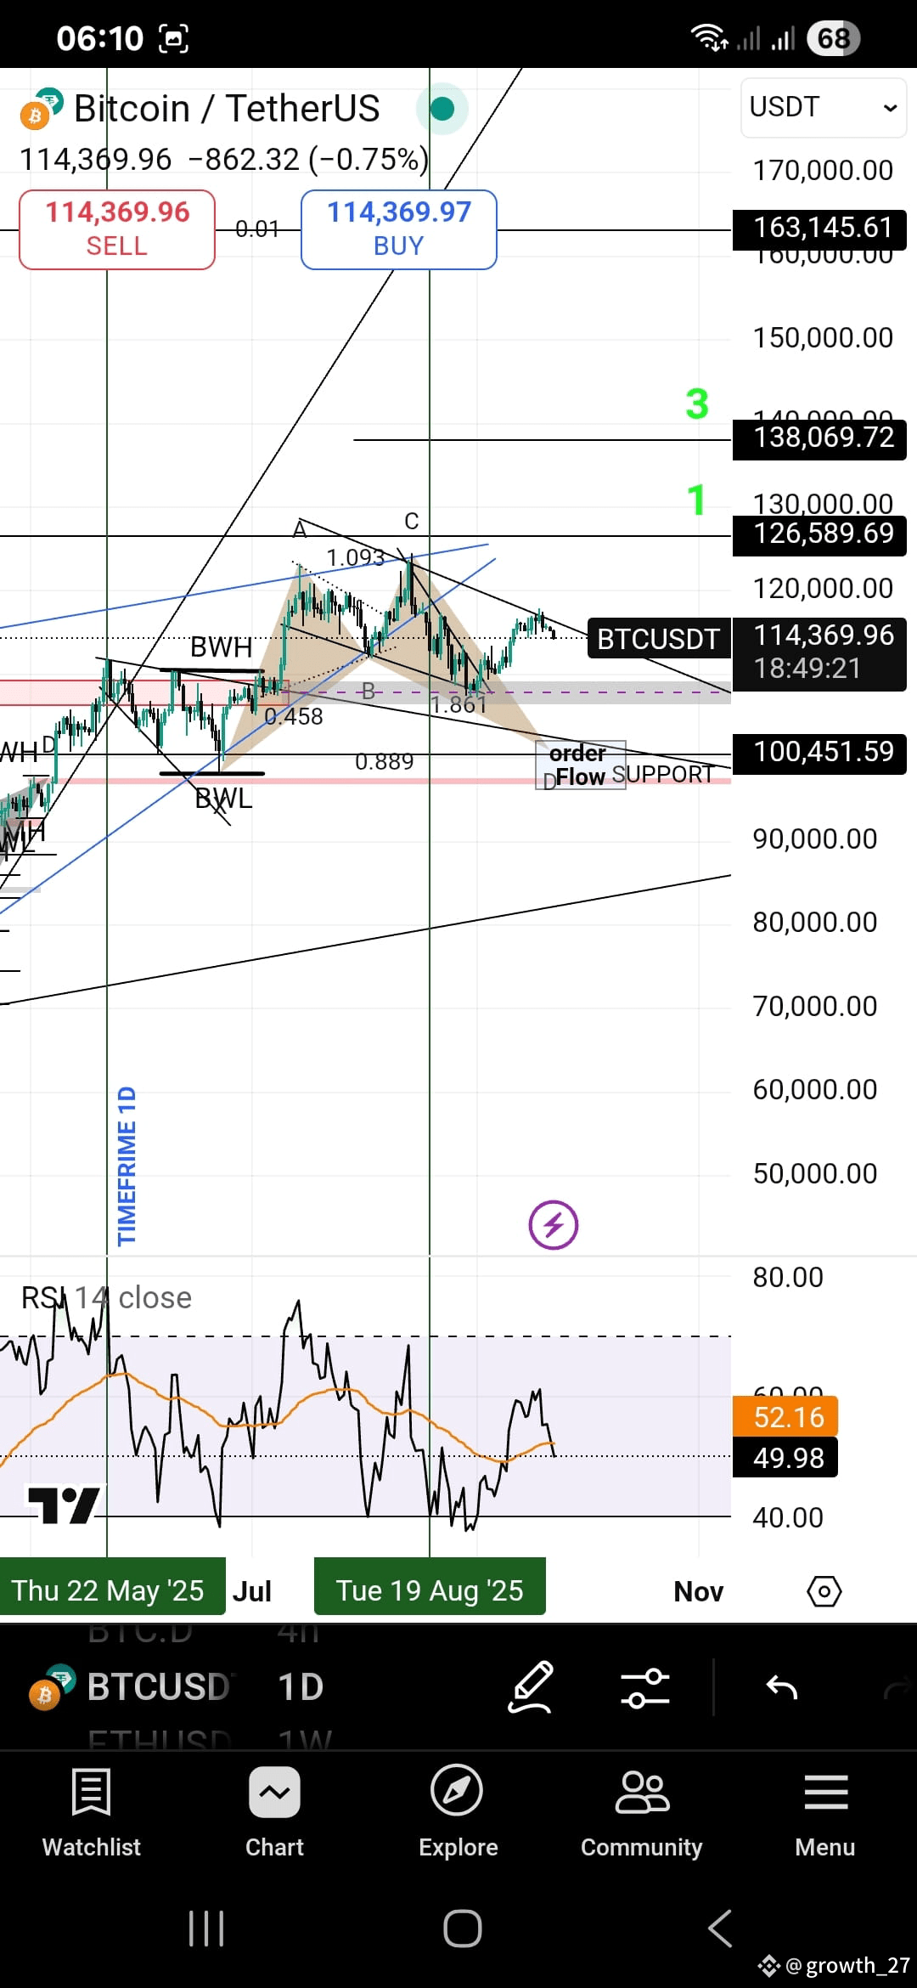The image size is (917, 1988).
Task: Tap the screen record status icon
Action: pos(174,38)
